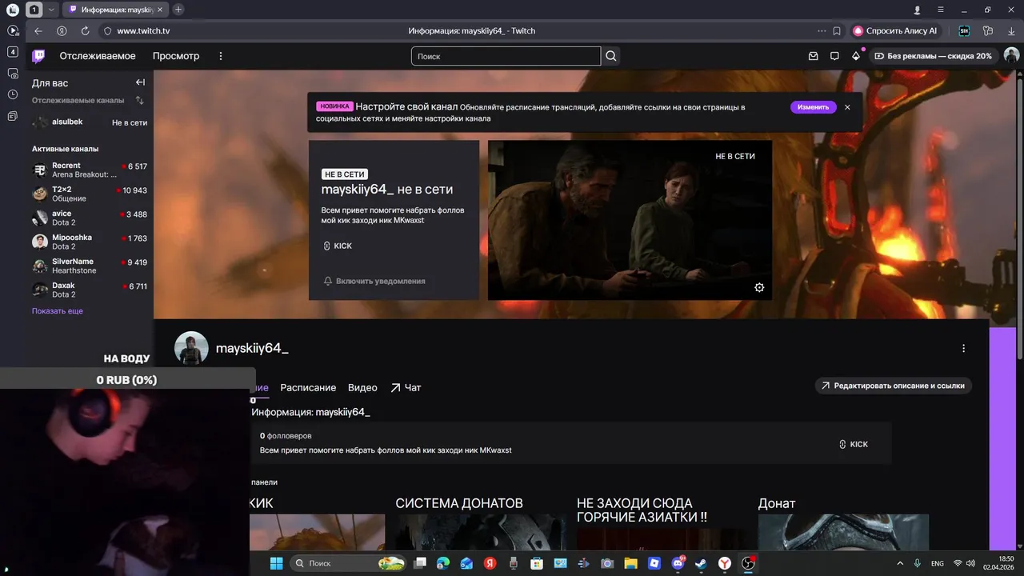Open OBS Studio from the taskbar

pos(748,563)
